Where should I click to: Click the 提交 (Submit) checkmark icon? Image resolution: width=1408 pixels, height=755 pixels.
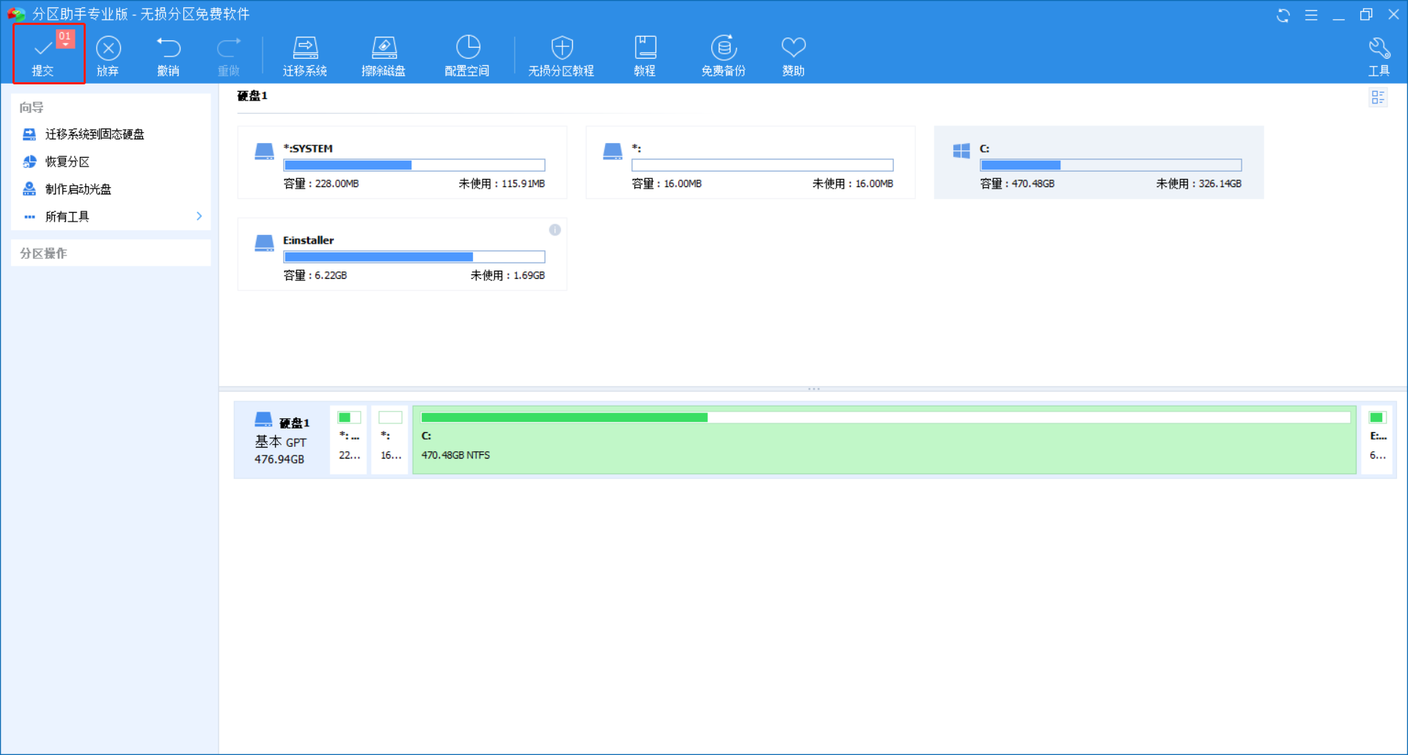click(x=43, y=49)
